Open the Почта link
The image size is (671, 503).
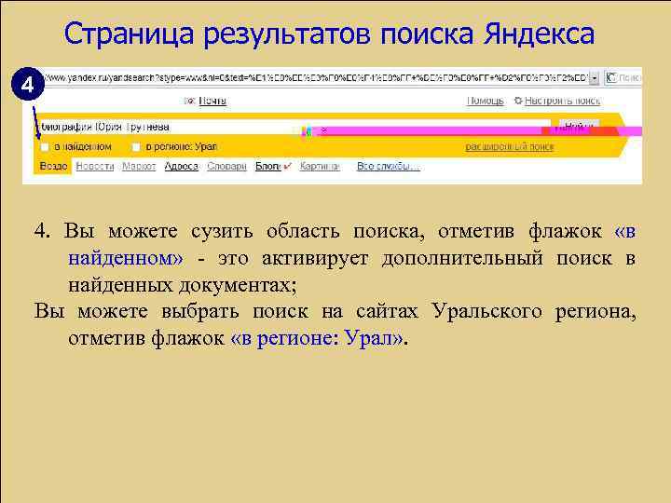212,101
